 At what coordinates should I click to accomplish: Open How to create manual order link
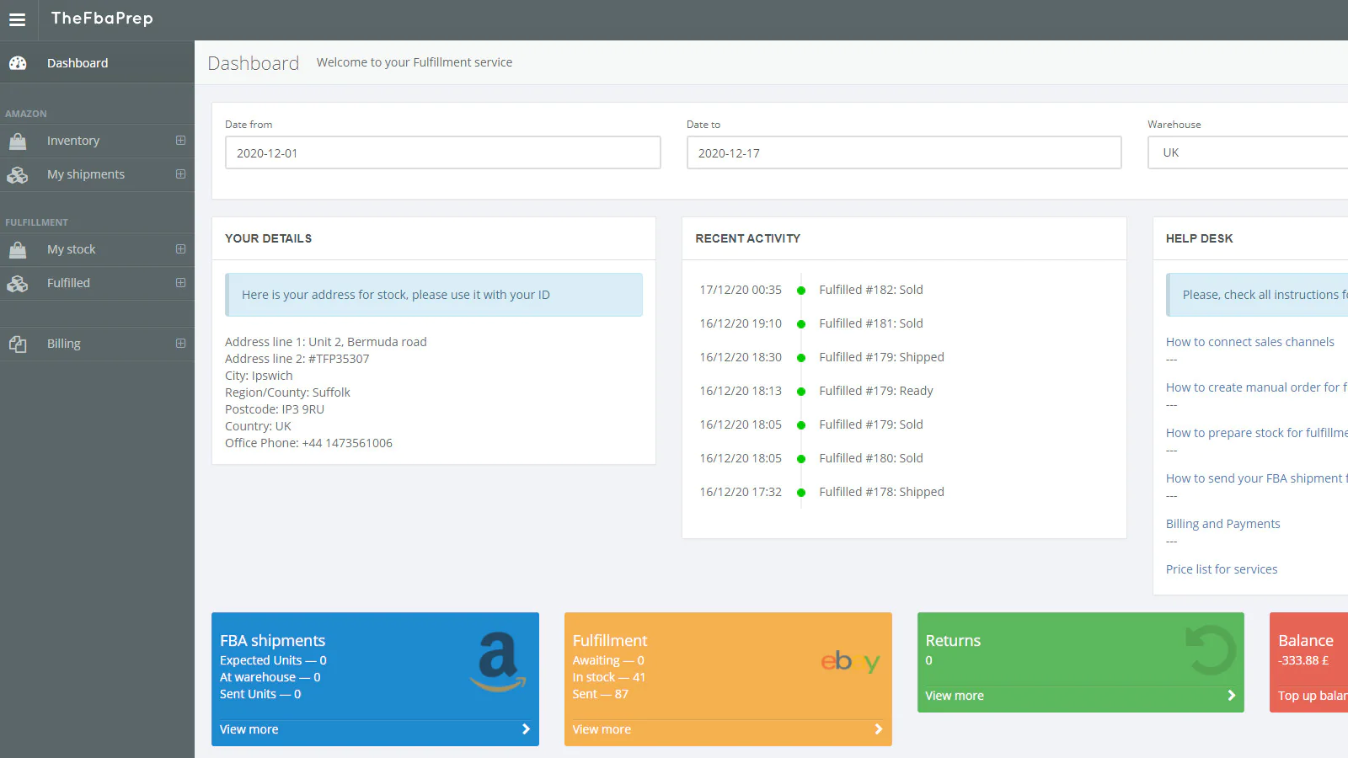pyautogui.click(x=1256, y=387)
